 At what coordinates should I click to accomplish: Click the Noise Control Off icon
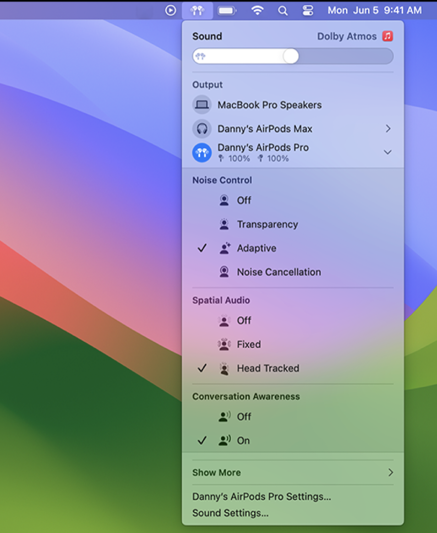click(x=224, y=200)
